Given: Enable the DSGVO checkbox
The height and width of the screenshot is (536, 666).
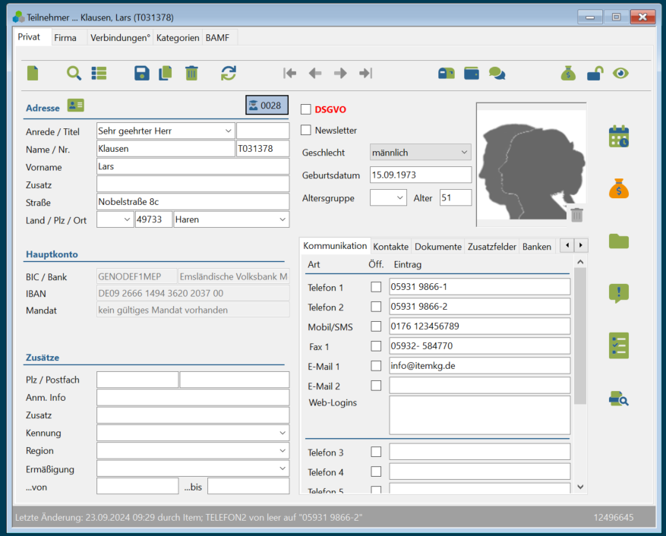Looking at the screenshot, I should coord(306,109).
